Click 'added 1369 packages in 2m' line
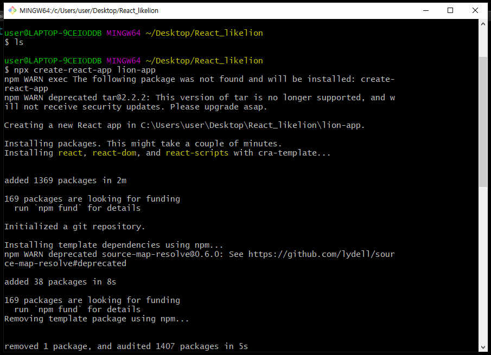Screen dimensions: 491x355 (66, 180)
